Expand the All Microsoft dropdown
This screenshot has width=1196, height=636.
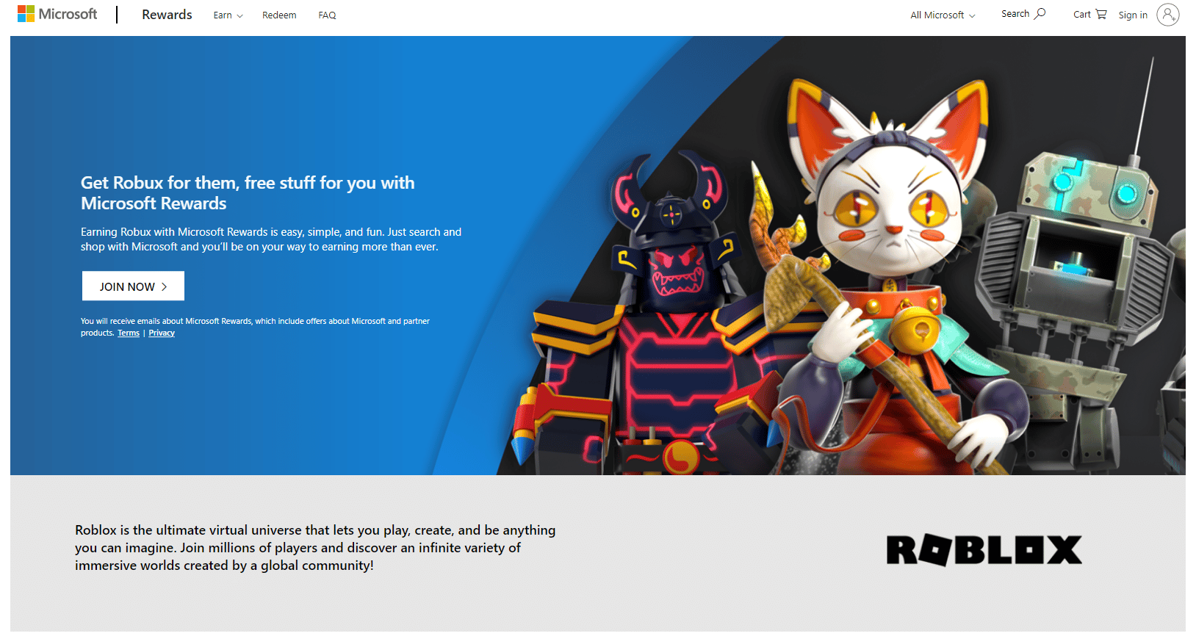[x=943, y=15]
